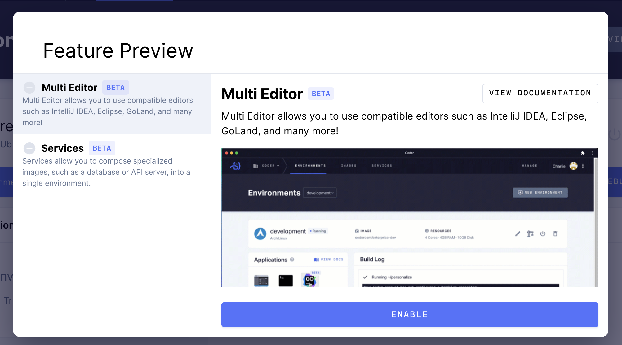Click the ENABLE button

[x=410, y=314]
